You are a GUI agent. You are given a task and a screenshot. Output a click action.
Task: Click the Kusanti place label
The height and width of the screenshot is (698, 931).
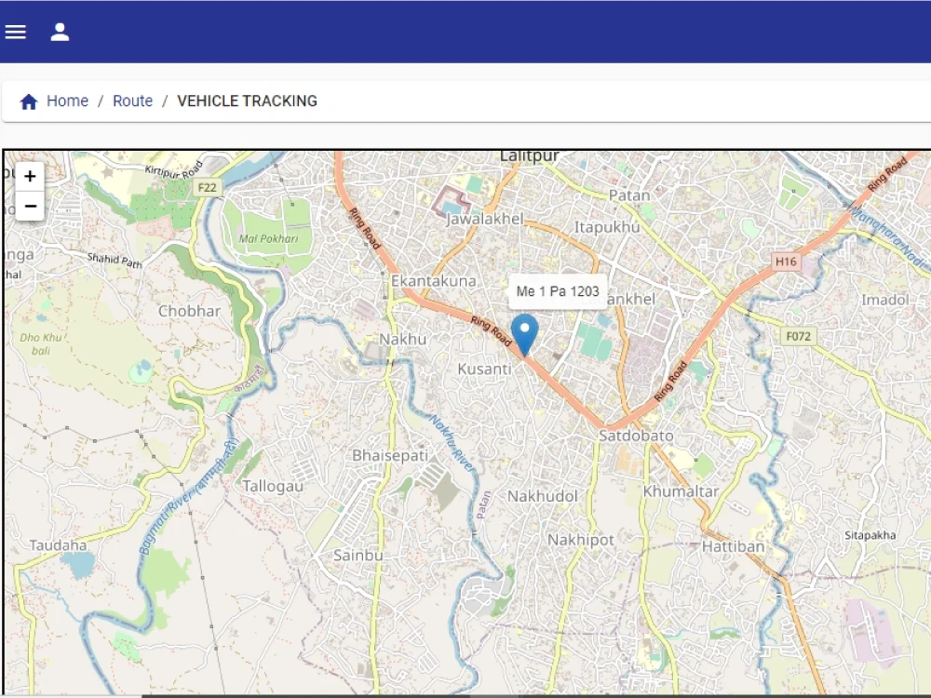[484, 369]
